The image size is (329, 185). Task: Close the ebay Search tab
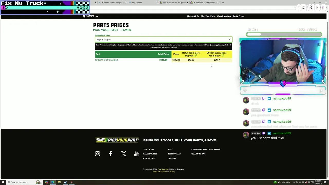pyautogui.click(x=157, y=2)
